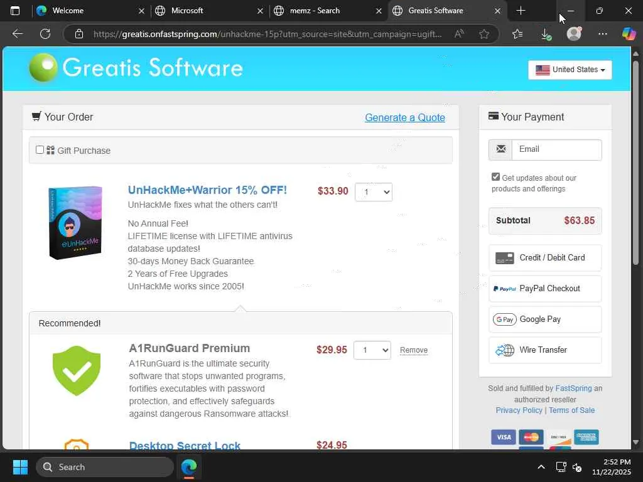Viewport: 643px width, 482px height.
Task: Click the Email input field
Action: pyautogui.click(x=556, y=149)
